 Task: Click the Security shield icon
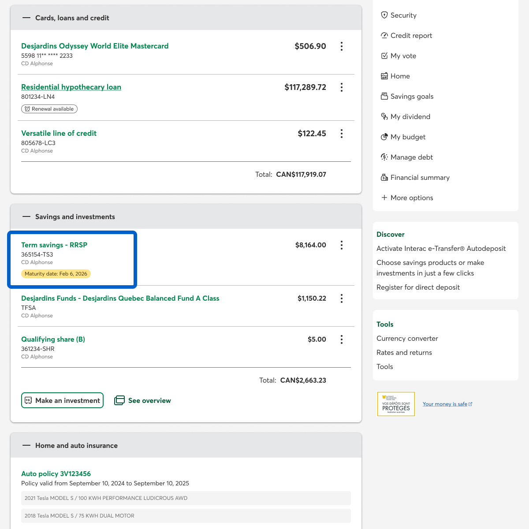tap(384, 15)
